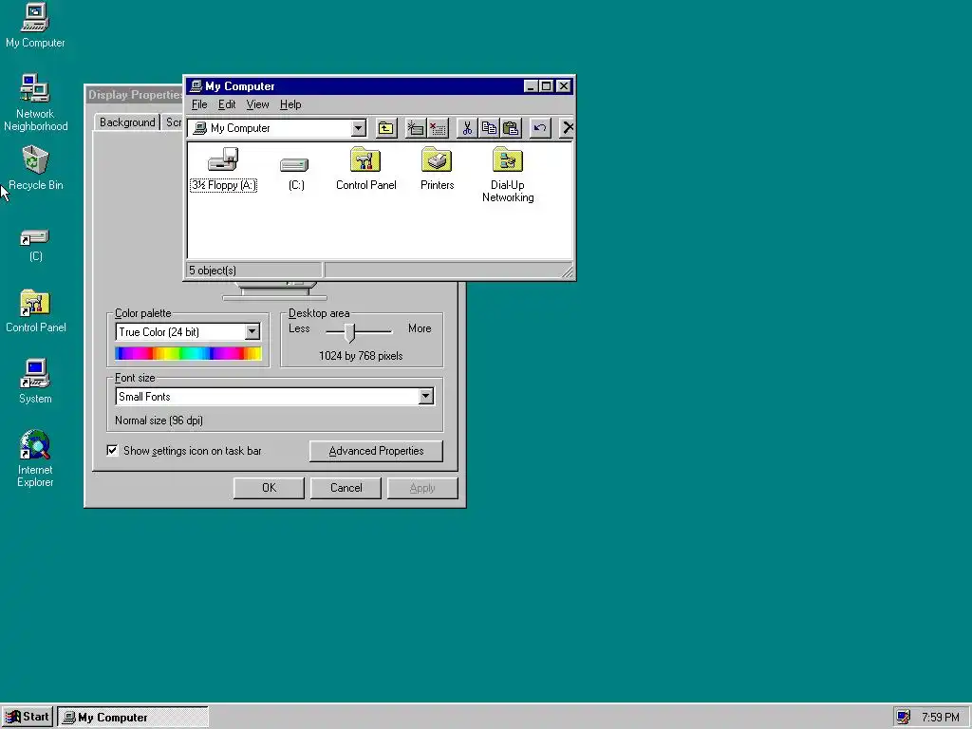Select Recycle Bin desktop icon

coord(35,168)
